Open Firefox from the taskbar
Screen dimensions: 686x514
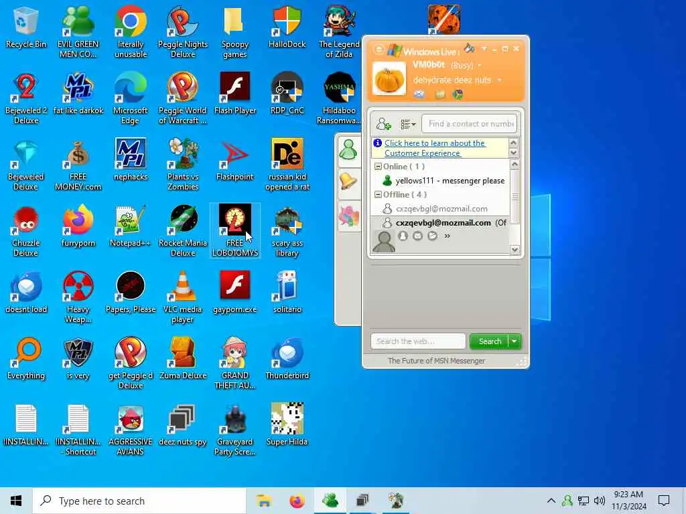coord(297,501)
